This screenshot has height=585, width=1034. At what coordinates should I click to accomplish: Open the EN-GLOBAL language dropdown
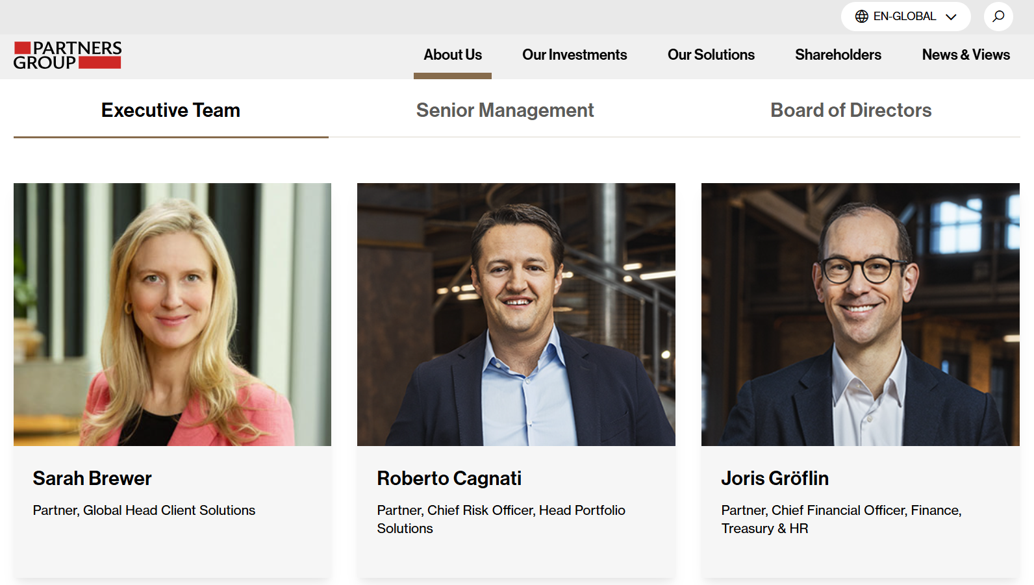pos(905,16)
